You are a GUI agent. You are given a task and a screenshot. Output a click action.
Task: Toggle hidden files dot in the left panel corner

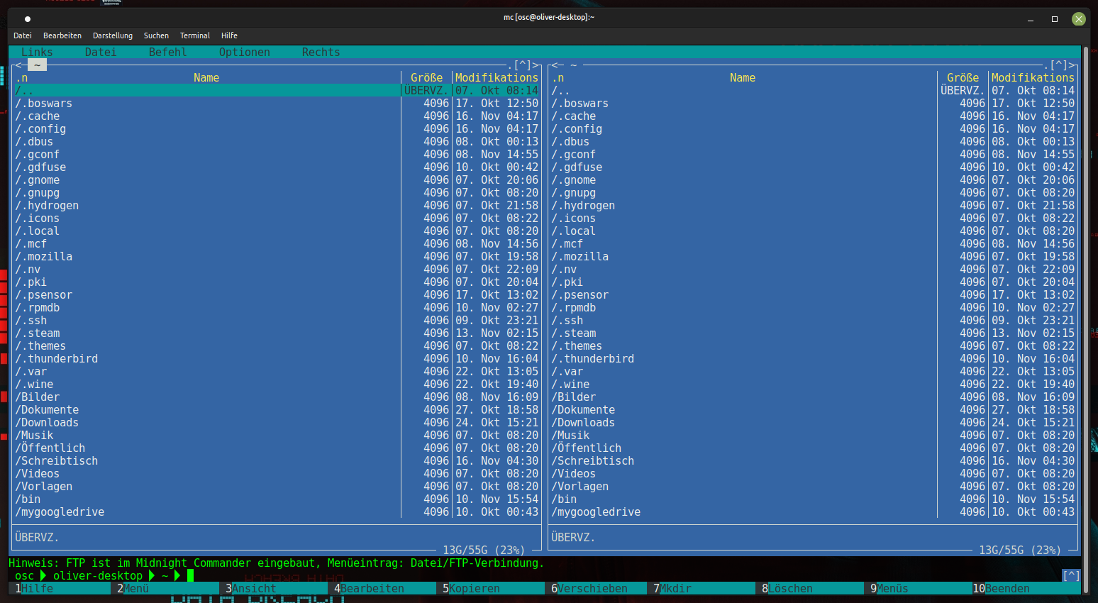[x=510, y=65]
